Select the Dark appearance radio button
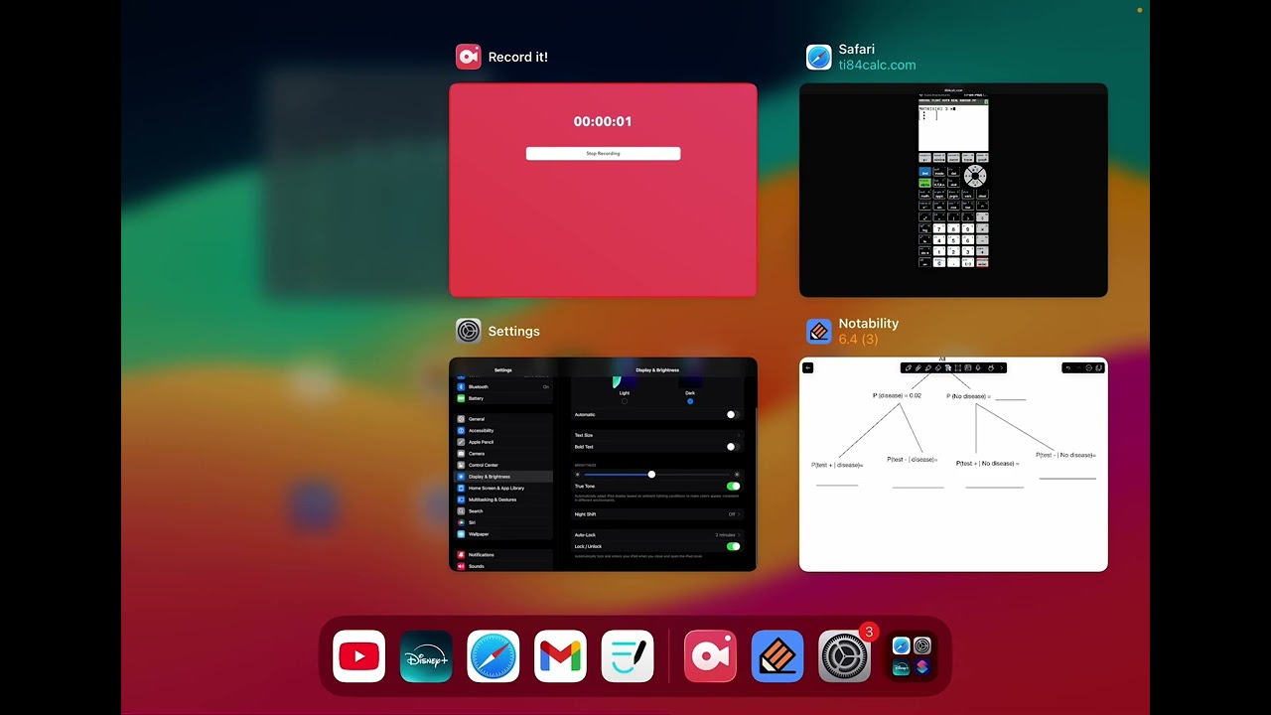 pyautogui.click(x=690, y=401)
